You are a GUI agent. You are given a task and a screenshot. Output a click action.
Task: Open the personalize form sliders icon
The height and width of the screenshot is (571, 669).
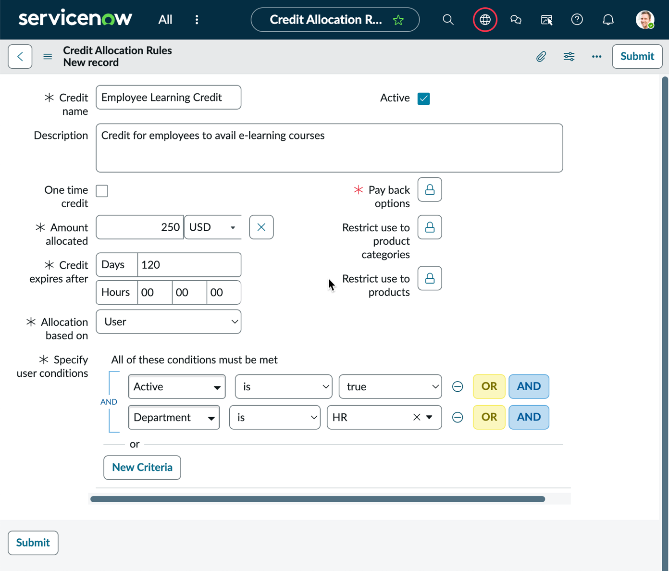click(x=569, y=57)
